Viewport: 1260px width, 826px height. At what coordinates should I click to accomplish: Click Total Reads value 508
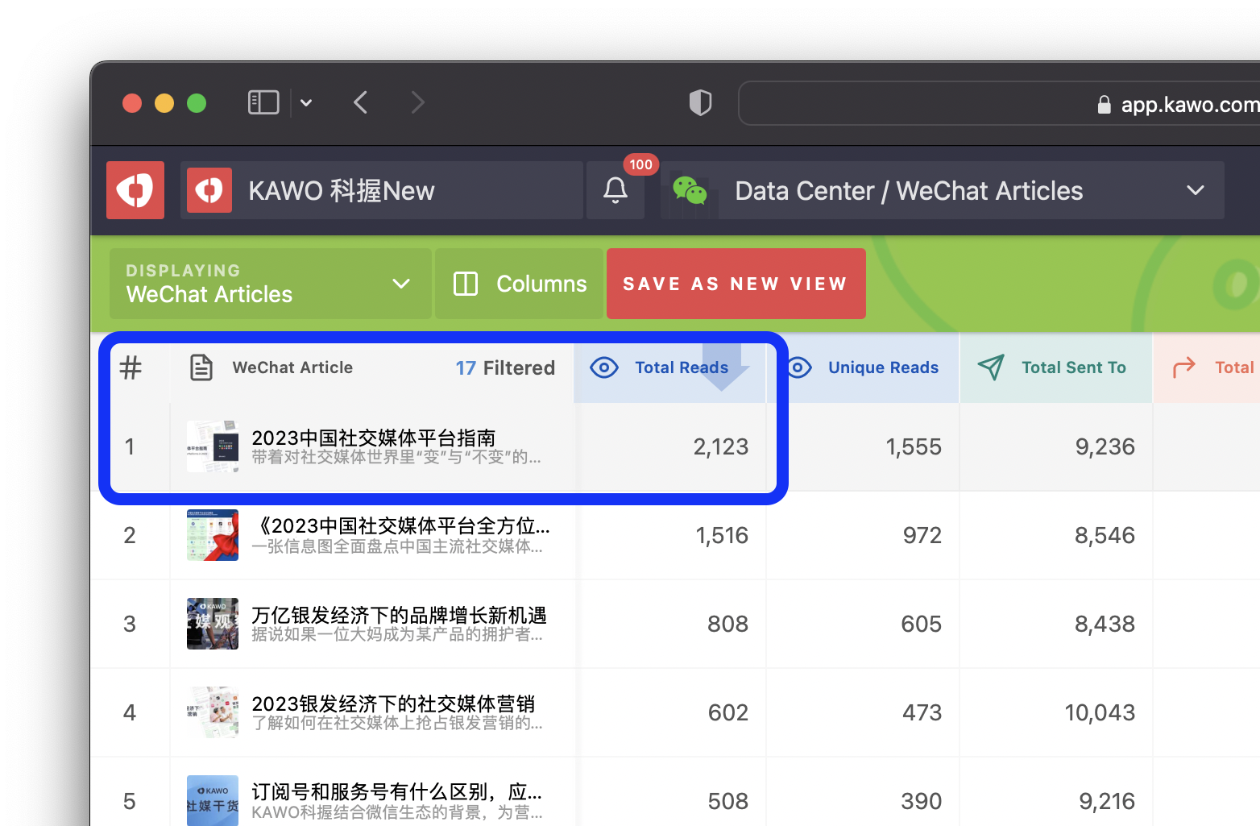(727, 801)
